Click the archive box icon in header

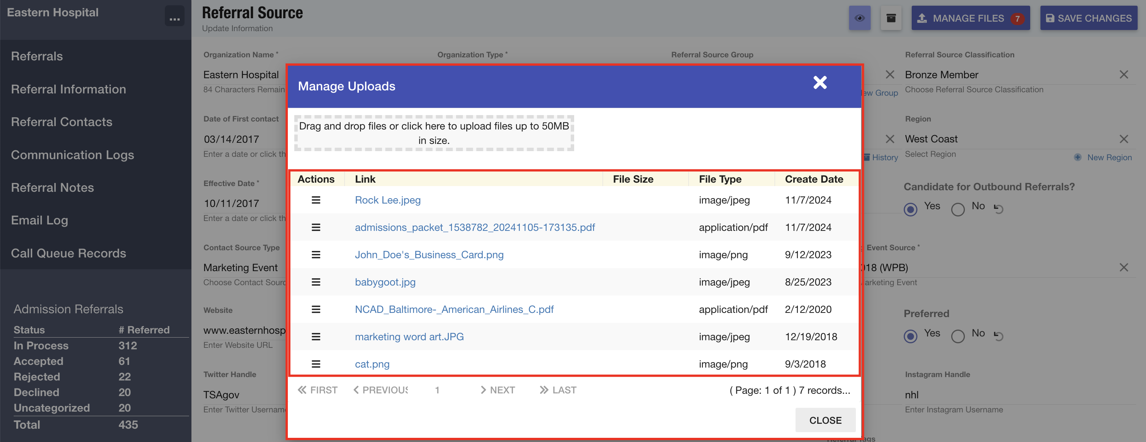891,18
